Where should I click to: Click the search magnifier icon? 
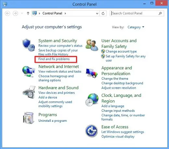(x=160, y=13)
